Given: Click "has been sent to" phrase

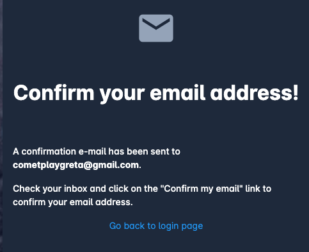Looking at the screenshot, I should click(x=145, y=151).
